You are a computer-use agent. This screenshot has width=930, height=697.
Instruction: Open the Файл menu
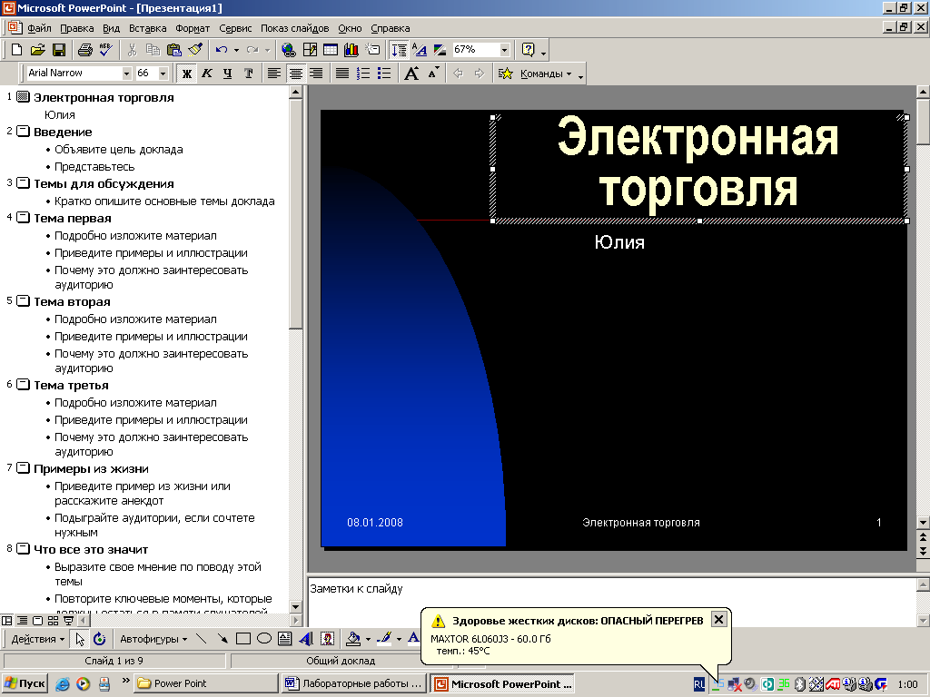39,28
